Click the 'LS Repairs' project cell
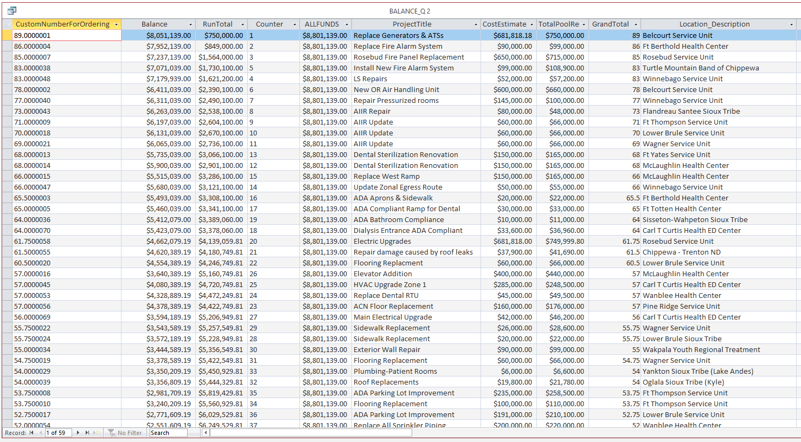Screen dimensions: 801x442 tap(416, 79)
